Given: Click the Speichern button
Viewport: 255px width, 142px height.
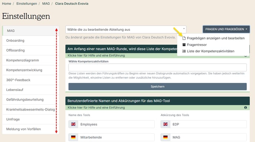Looking at the screenshot, I should (x=158, y=87).
